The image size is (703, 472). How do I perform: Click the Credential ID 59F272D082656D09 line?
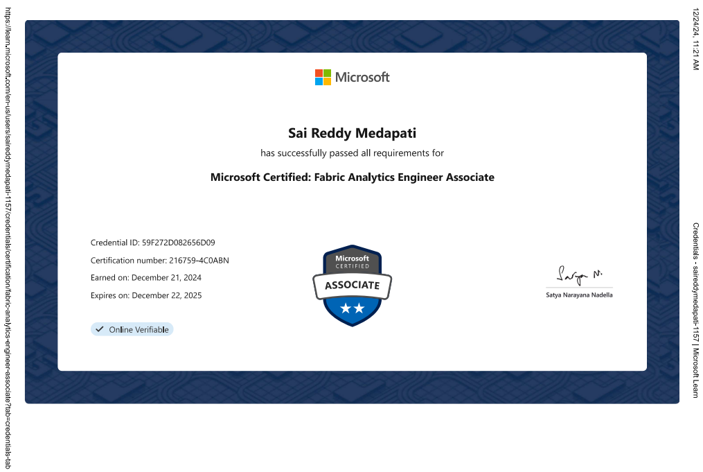pos(153,243)
